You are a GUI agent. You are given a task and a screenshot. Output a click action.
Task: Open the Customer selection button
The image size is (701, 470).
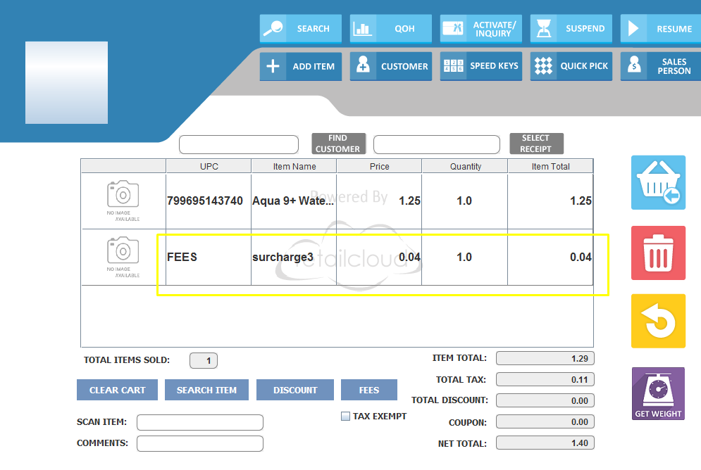click(391, 66)
